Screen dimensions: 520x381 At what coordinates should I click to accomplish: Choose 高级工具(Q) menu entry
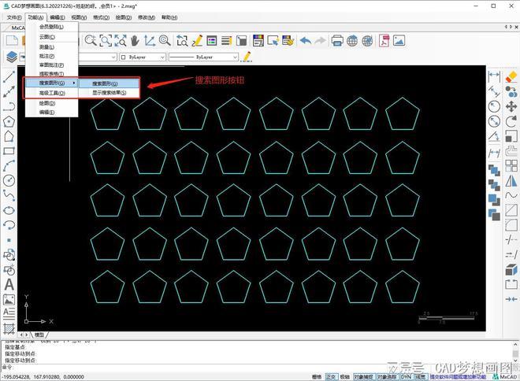coord(52,93)
